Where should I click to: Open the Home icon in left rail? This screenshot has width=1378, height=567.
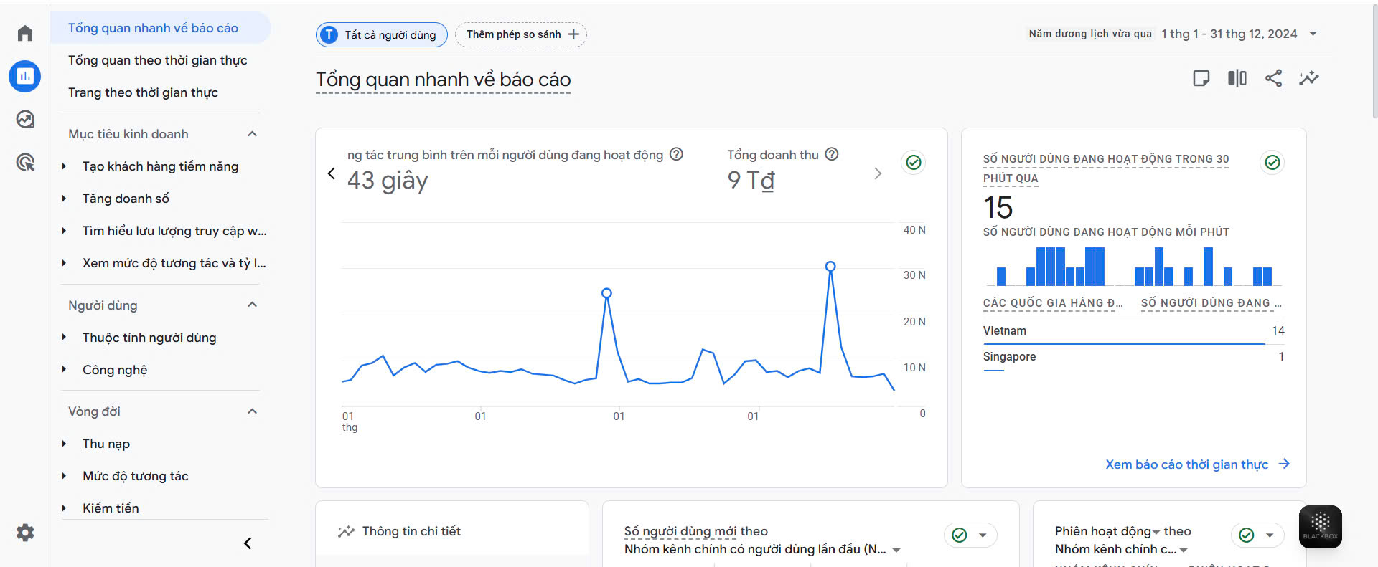[25, 33]
